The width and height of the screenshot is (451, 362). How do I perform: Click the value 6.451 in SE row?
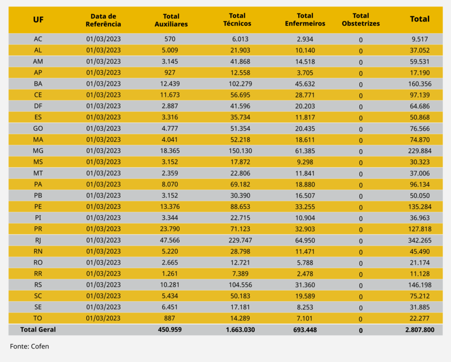pos(170,307)
